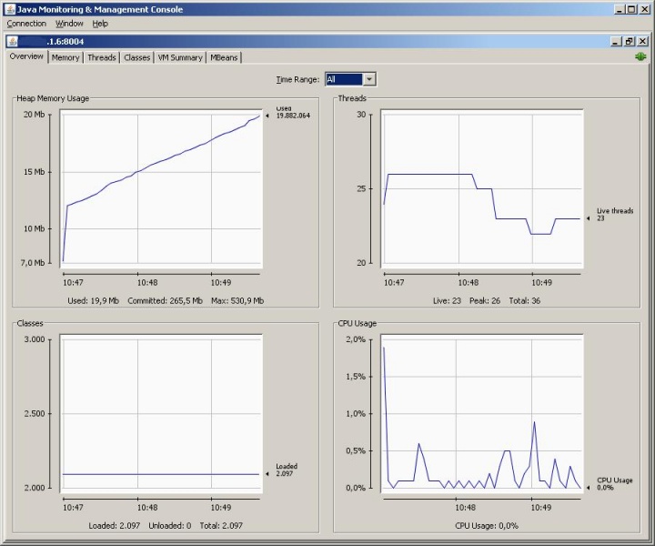The height and width of the screenshot is (546, 655).
Task: Select the Overview tab
Action: point(26,56)
